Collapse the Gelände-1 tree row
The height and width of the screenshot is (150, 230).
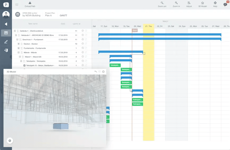pos(15,31)
